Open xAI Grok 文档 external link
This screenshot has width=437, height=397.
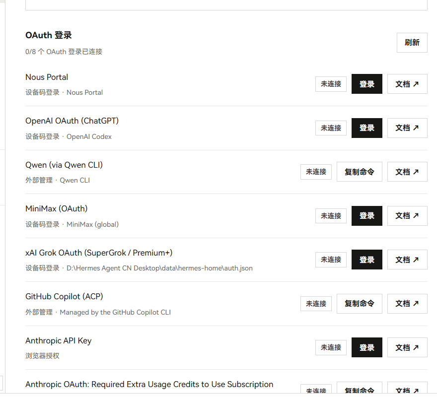pyautogui.click(x=407, y=260)
